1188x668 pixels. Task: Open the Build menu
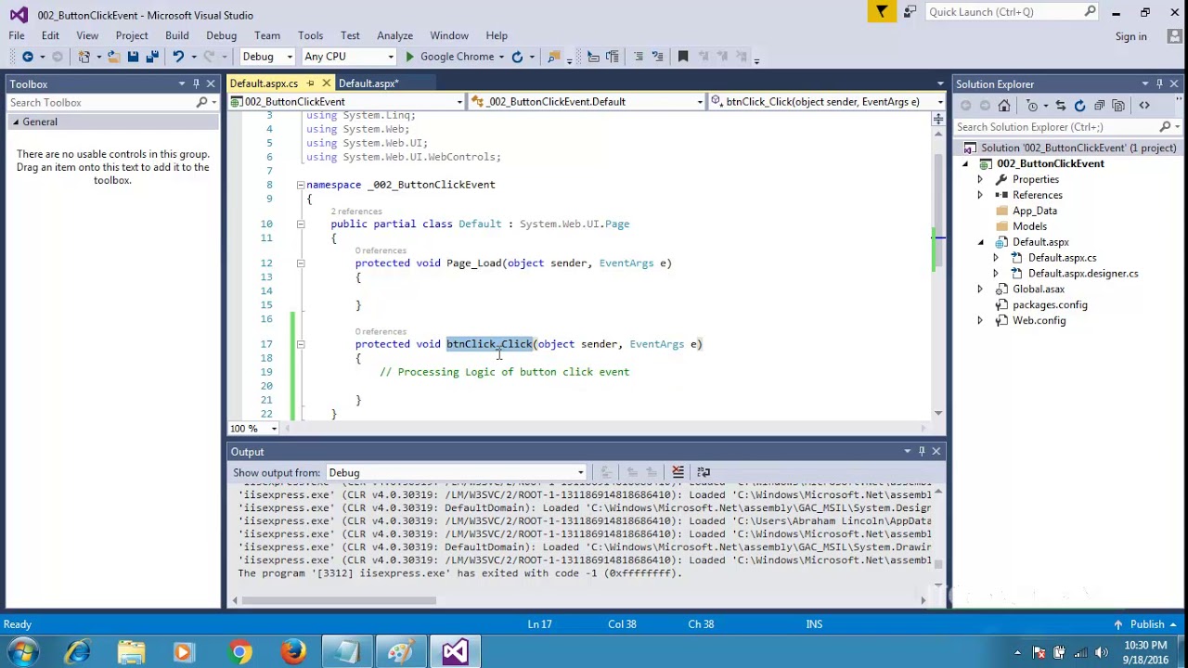(x=176, y=36)
